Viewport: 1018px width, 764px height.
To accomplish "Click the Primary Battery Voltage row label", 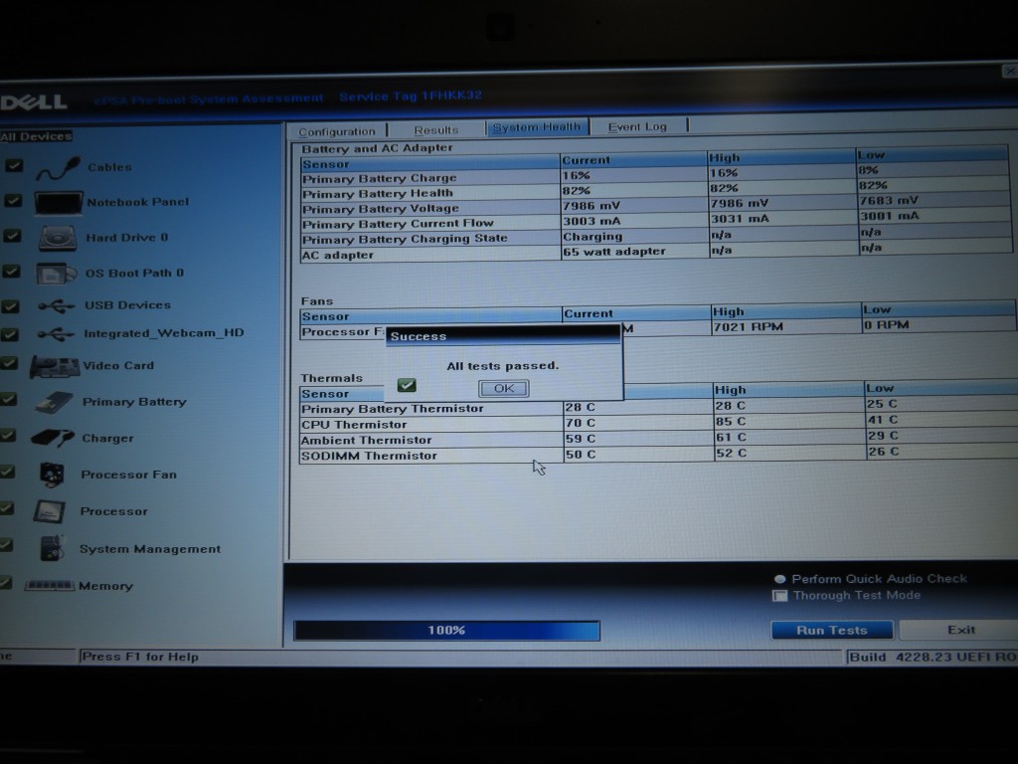I will [381, 209].
